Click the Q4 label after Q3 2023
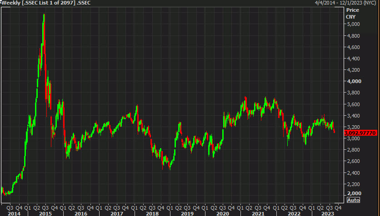The width and height of the screenshot is (380, 216). click(338, 208)
